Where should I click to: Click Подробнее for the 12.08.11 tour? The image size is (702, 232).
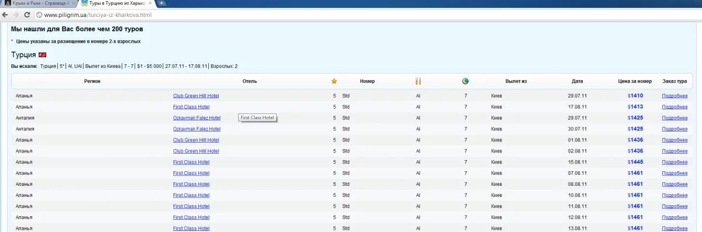click(x=675, y=217)
